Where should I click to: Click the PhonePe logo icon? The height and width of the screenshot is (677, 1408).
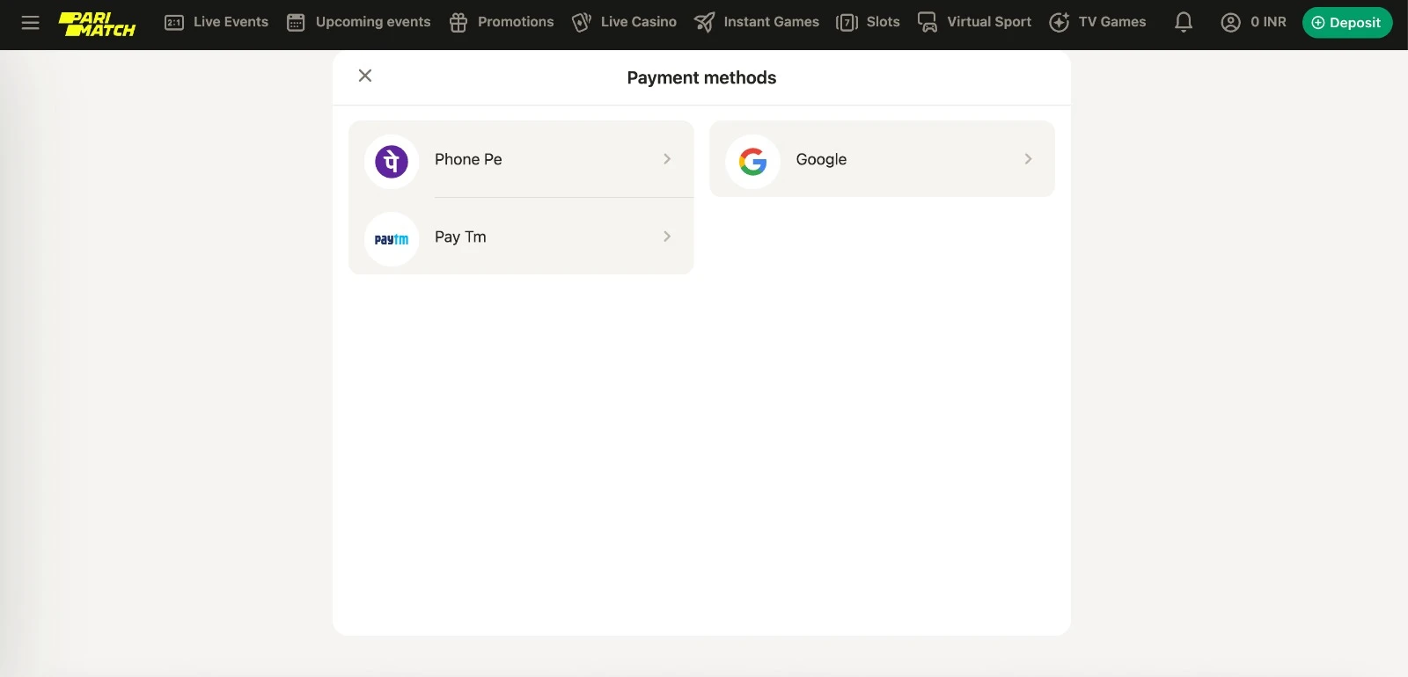tap(392, 162)
